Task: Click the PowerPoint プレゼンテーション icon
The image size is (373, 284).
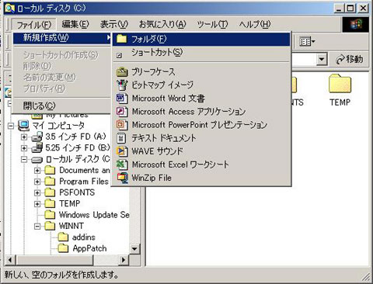Action: [122, 125]
